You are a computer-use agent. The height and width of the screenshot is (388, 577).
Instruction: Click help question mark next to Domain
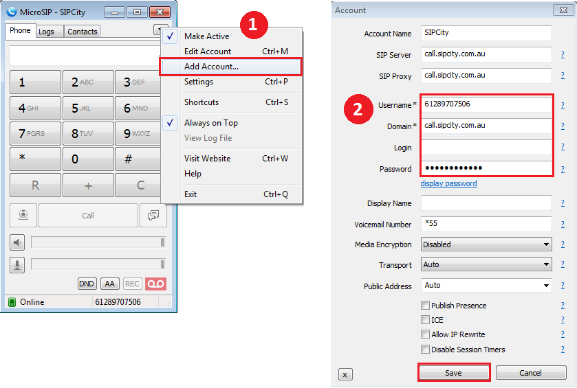click(563, 126)
